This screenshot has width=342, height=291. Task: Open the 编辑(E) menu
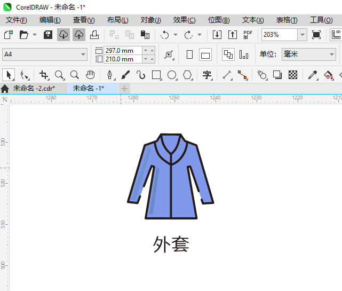click(x=50, y=20)
